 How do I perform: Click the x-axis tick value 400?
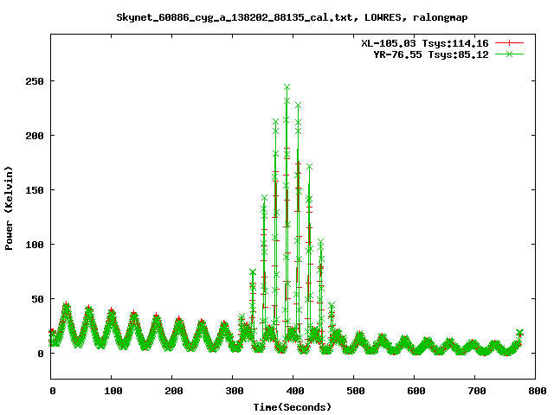[x=295, y=391]
